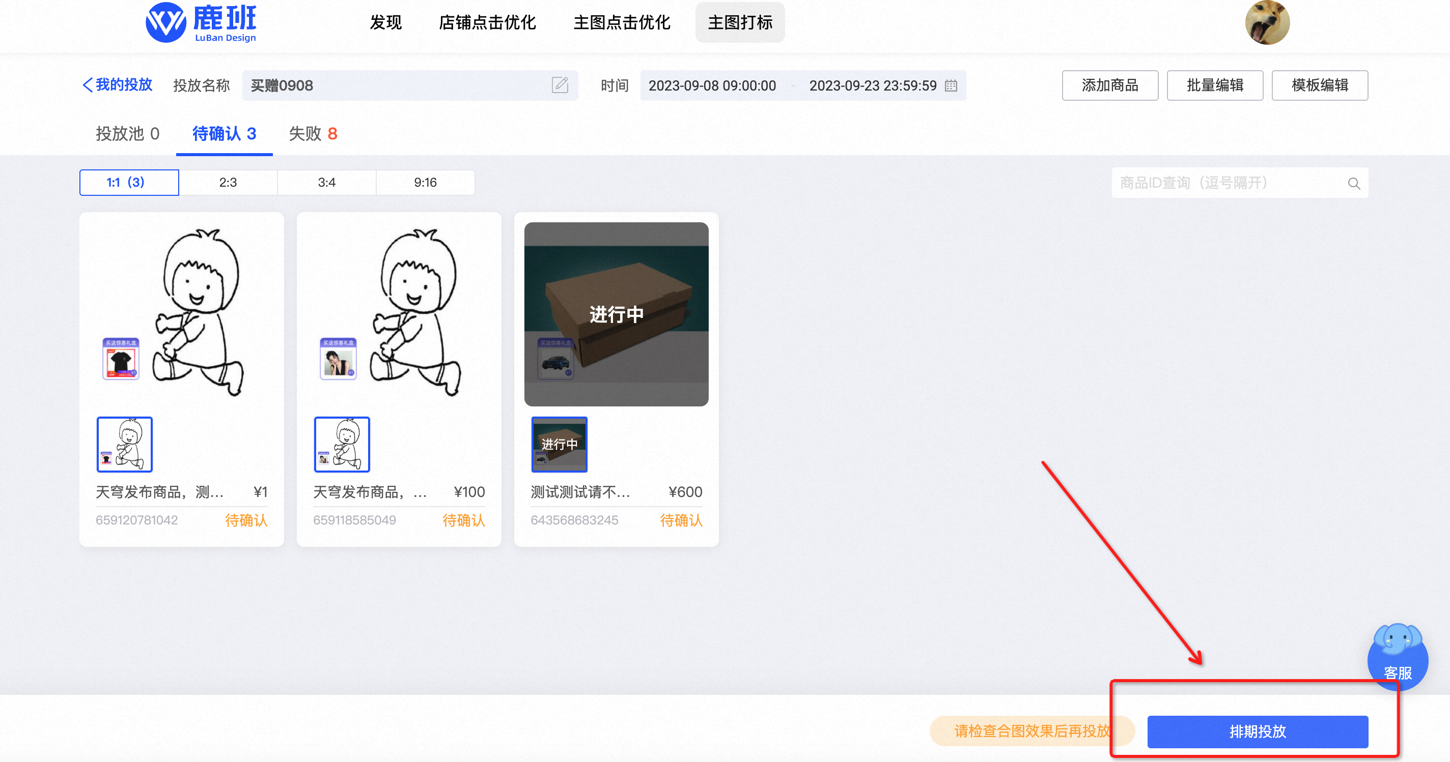Switch to 投放池 0 tab
The image size is (1450, 762).
128,134
